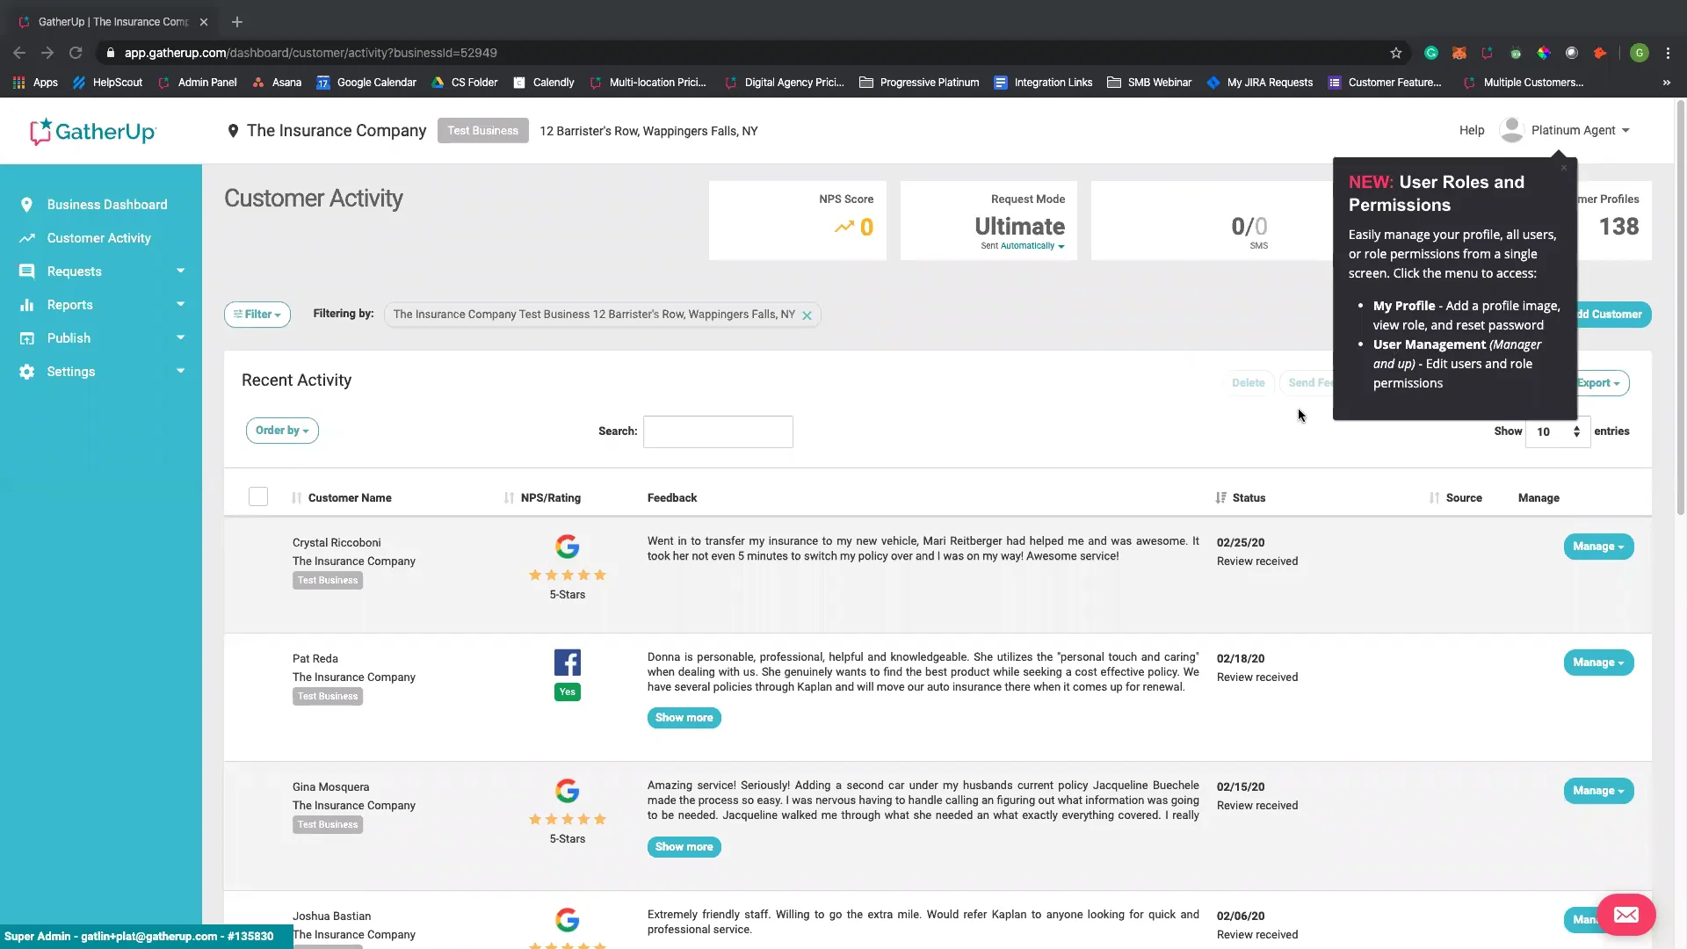1687x949 pixels.
Task: Open the Filter dropdown
Action: pos(257,315)
